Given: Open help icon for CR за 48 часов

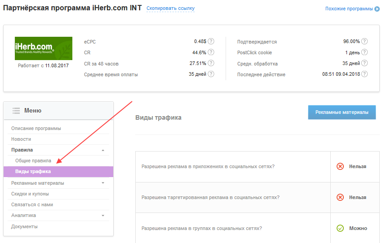Looking at the screenshot, I should point(211,63).
